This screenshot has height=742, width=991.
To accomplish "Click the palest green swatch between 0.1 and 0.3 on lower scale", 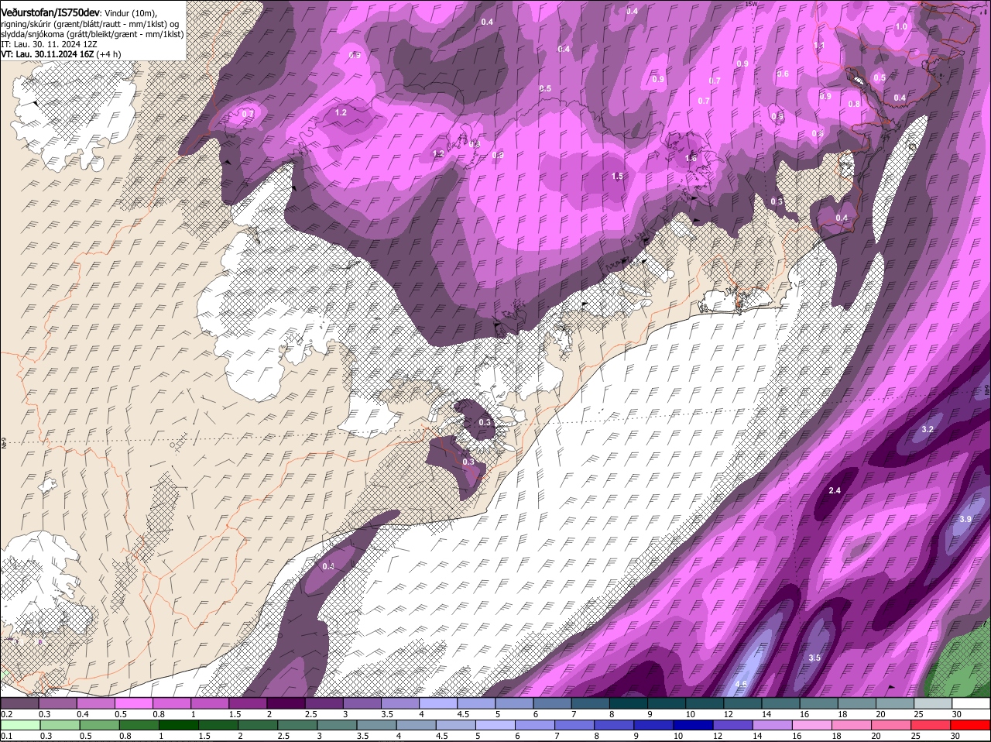I will click(x=19, y=725).
